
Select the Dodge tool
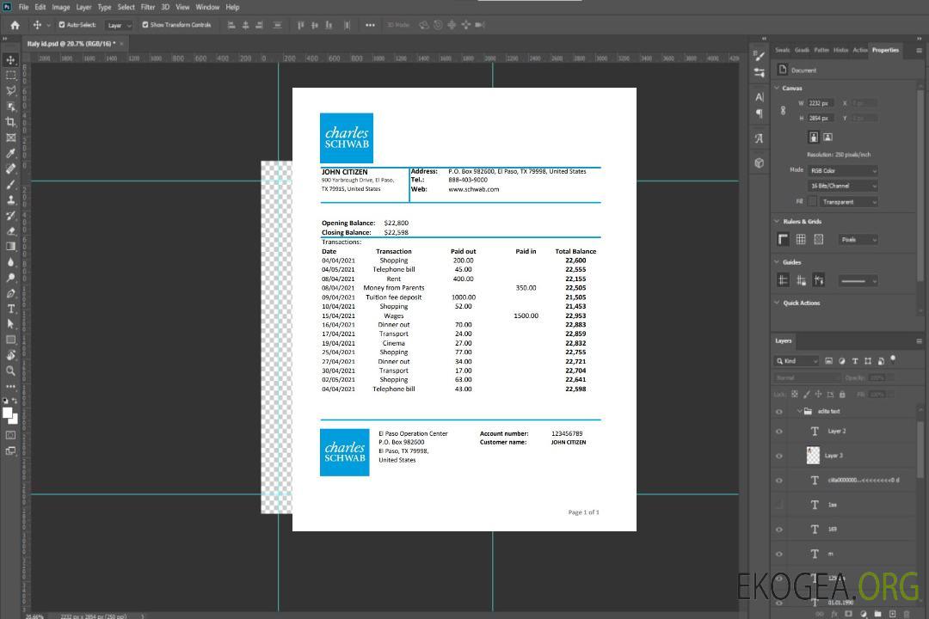(10, 277)
